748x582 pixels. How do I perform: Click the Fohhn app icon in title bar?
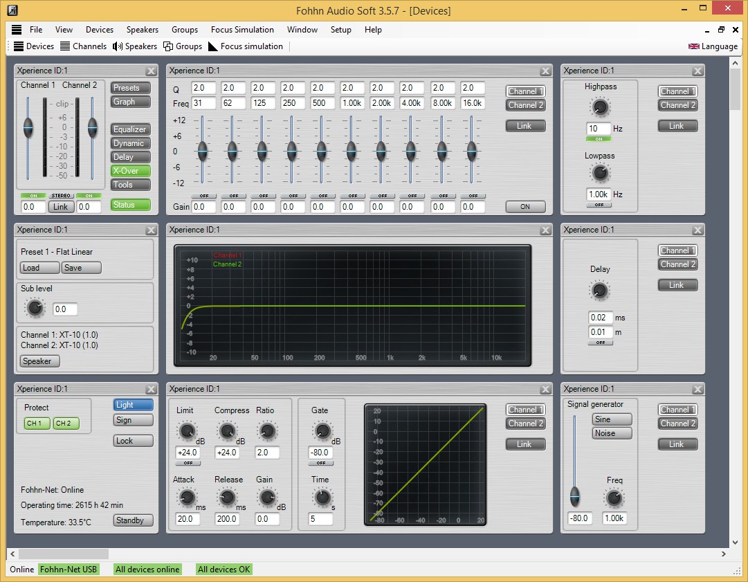[12, 10]
